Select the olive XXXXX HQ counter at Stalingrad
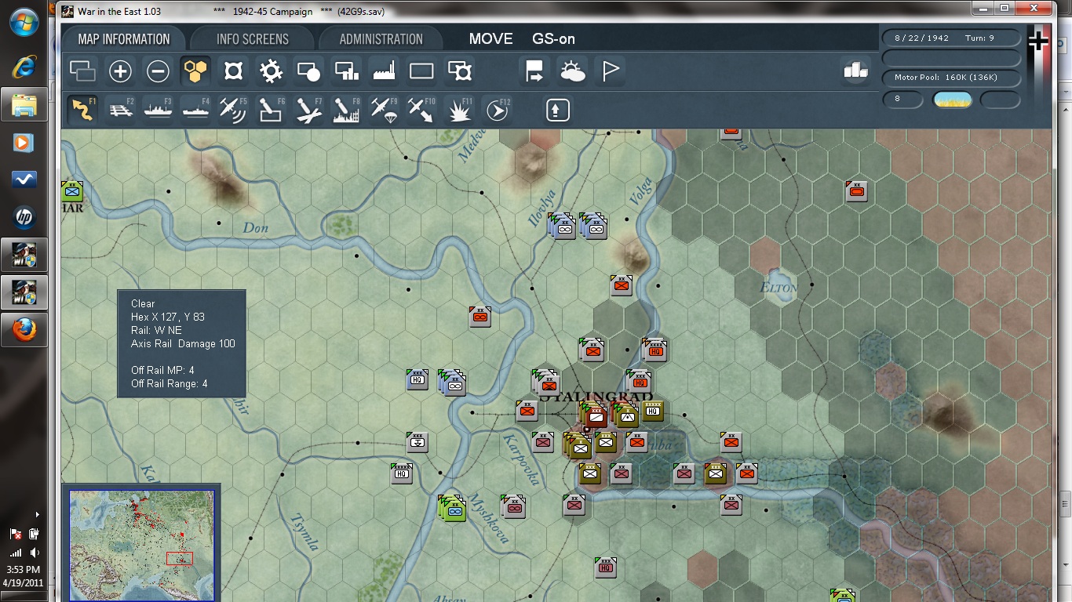 pyautogui.click(x=653, y=411)
